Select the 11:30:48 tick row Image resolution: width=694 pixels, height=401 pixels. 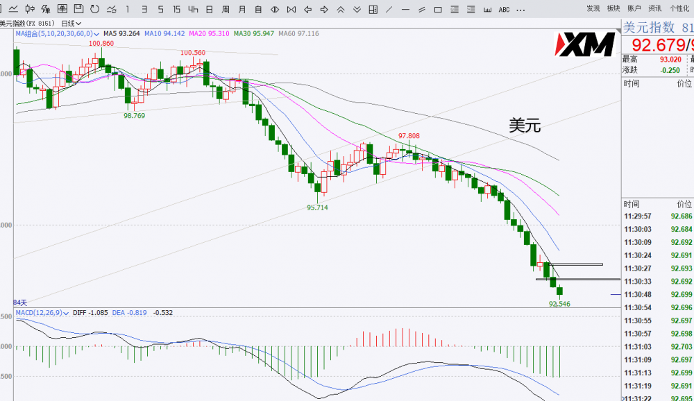(658, 294)
